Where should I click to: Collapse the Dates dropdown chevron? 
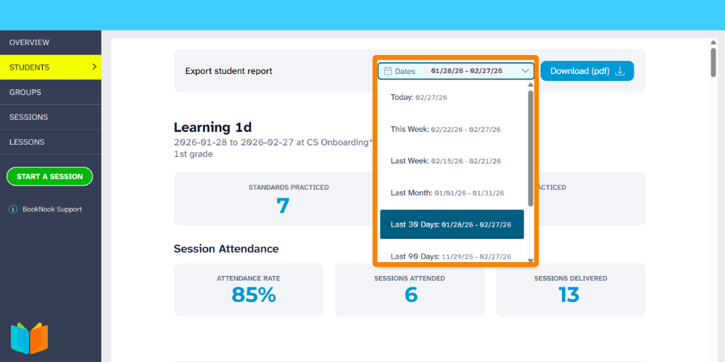point(525,71)
